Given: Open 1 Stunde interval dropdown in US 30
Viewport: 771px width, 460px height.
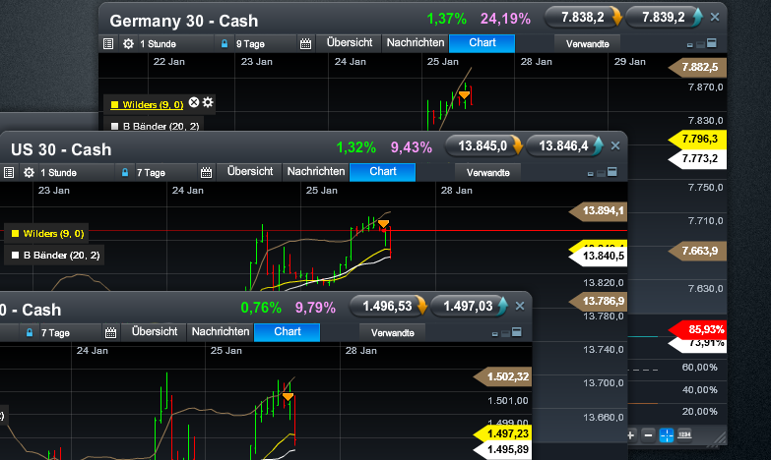Looking at the screenshot, I should click(76, 172).
